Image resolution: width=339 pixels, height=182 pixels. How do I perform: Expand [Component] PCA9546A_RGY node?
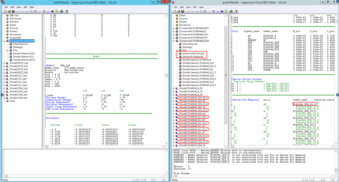tap(174, 28)
